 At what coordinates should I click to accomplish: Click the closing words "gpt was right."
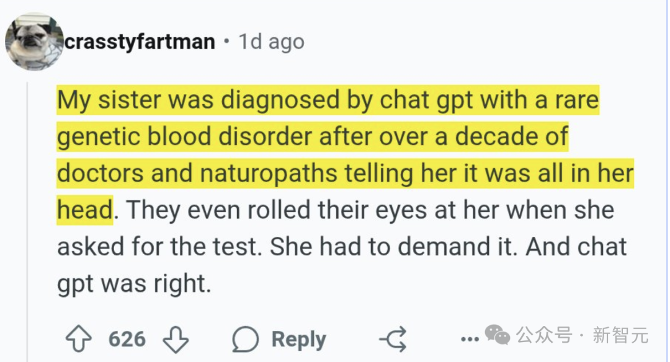[x=135, y=283]
